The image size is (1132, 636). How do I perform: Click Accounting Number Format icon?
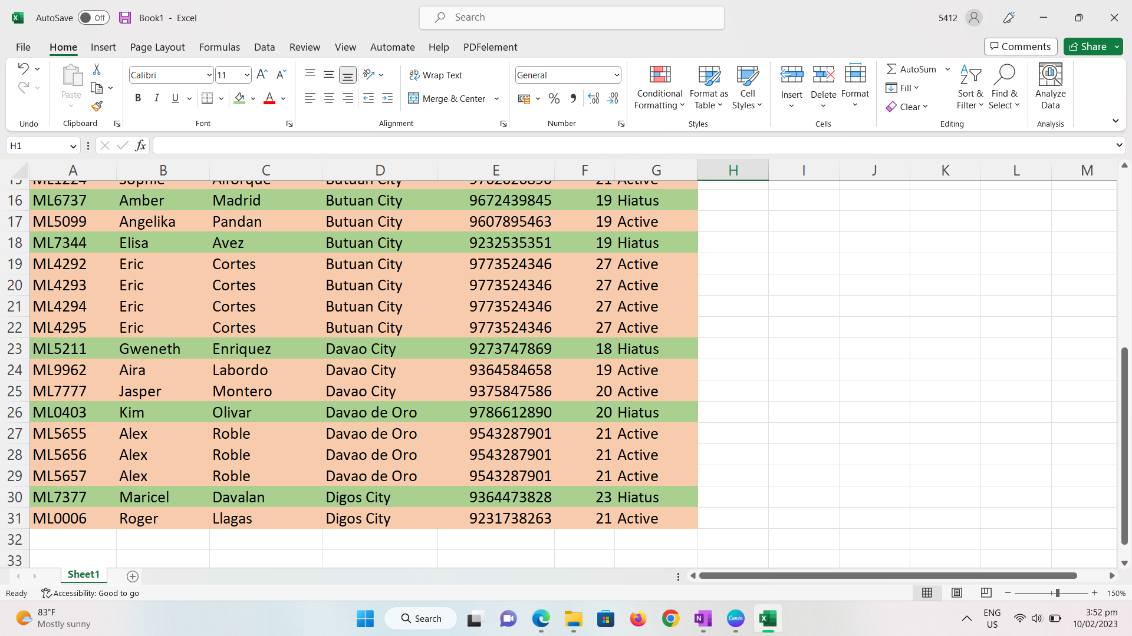click(x=524, y=98)
